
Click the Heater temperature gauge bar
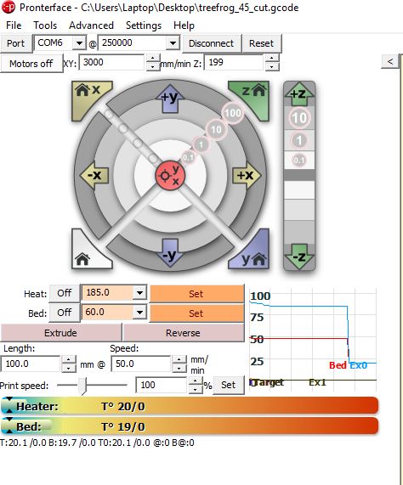click(190, 406)
